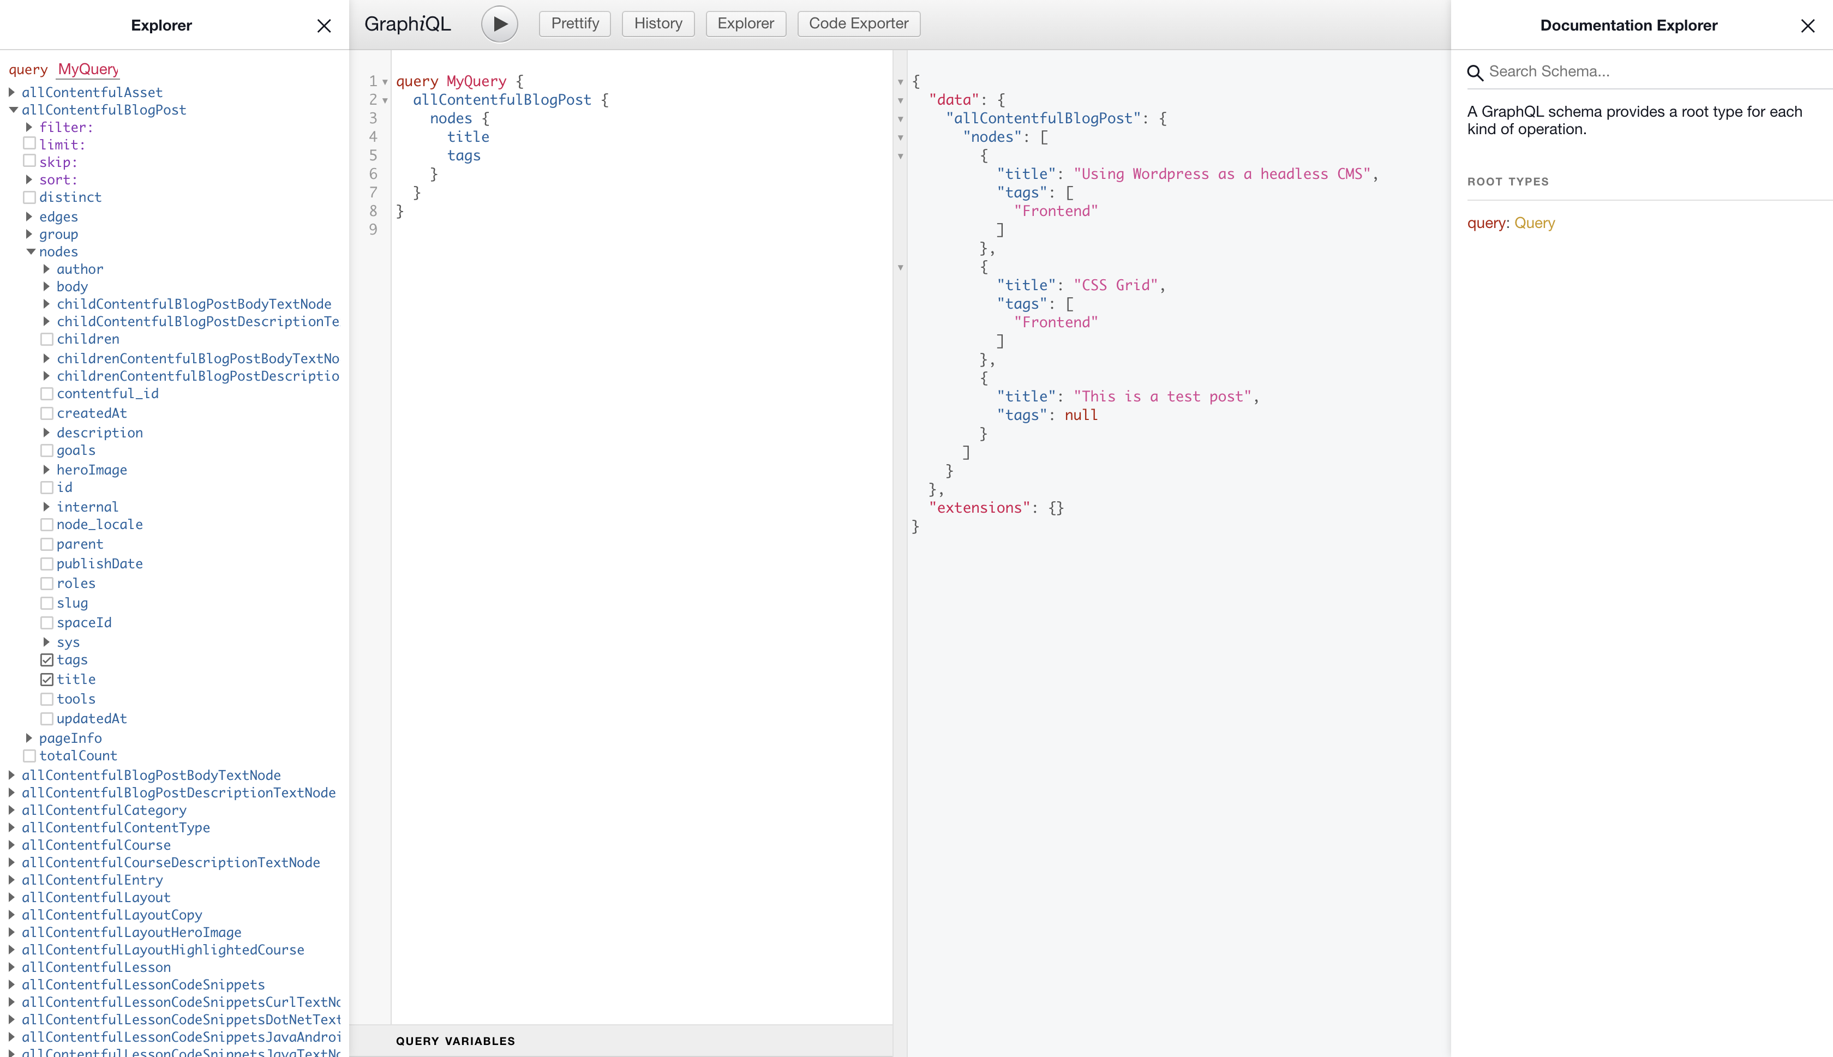
Task: Expand the allContentfulAsset tree node
Action: tap(13, 92)
